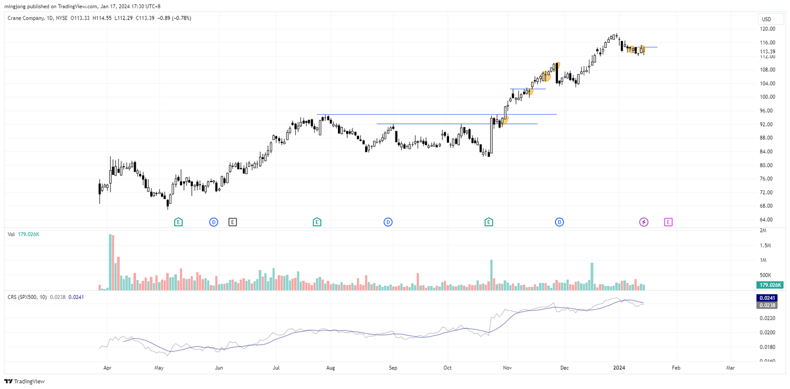
Task: Open the 1D timeframe selector in the legend
Action: tap(51, 18)
